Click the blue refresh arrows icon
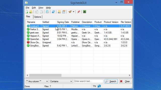Image resolution: width=161 pixels, height=90 pixels. (53, 12)
